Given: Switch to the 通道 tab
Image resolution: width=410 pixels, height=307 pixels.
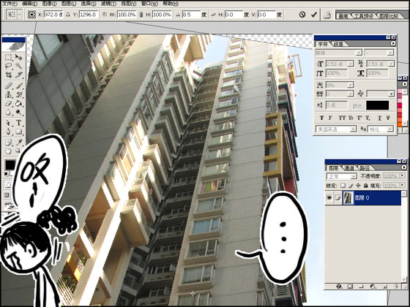Looking at the screenshot, I should click(349, 168).
